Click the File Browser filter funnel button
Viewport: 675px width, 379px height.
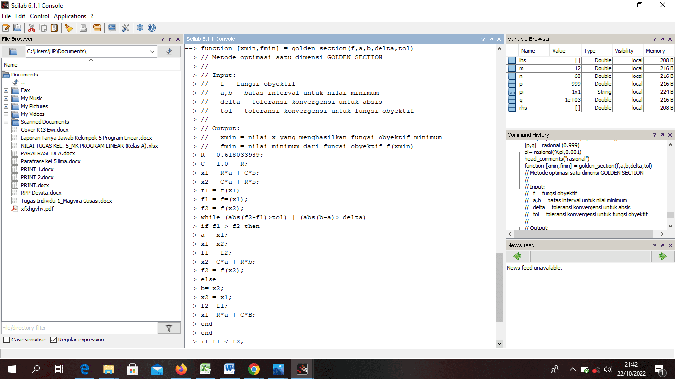tap(169, 328)
